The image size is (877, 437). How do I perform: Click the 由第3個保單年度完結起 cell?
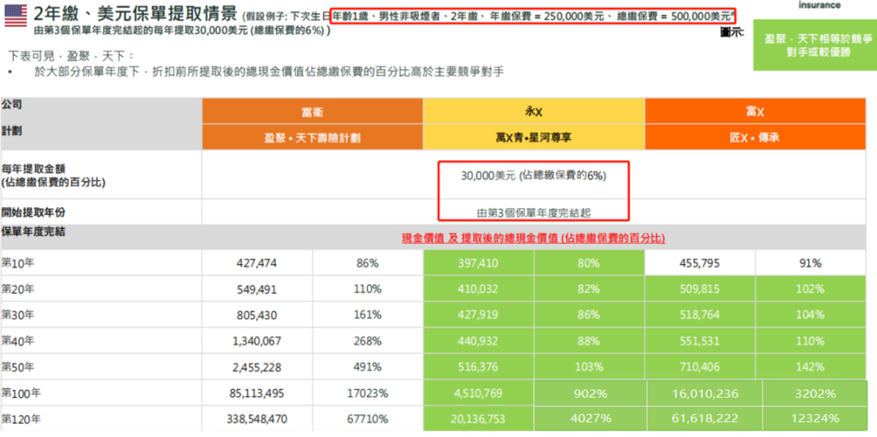point(533,212)
